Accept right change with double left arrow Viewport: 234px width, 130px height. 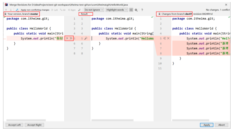(x=164, y=38)
